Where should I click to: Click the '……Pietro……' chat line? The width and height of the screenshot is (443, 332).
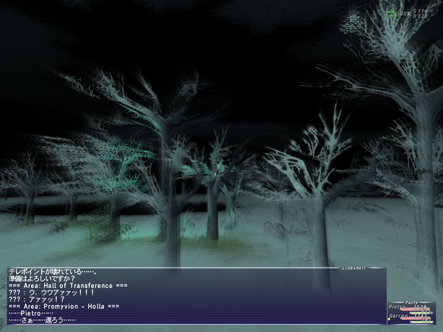click(31, 313)
